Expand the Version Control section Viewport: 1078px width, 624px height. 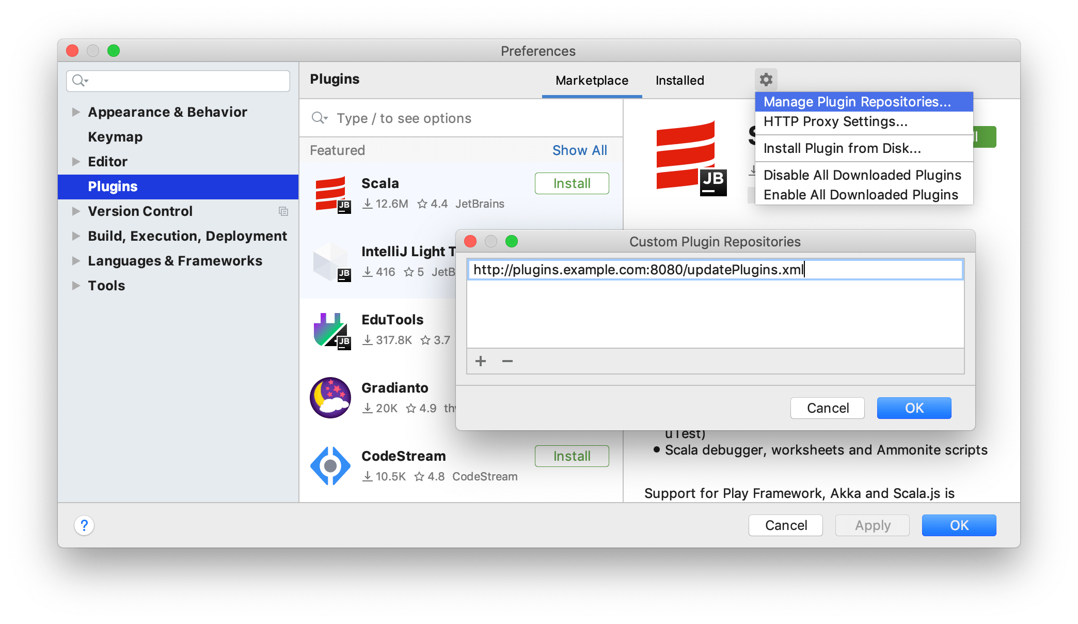(x=74, y=211)
